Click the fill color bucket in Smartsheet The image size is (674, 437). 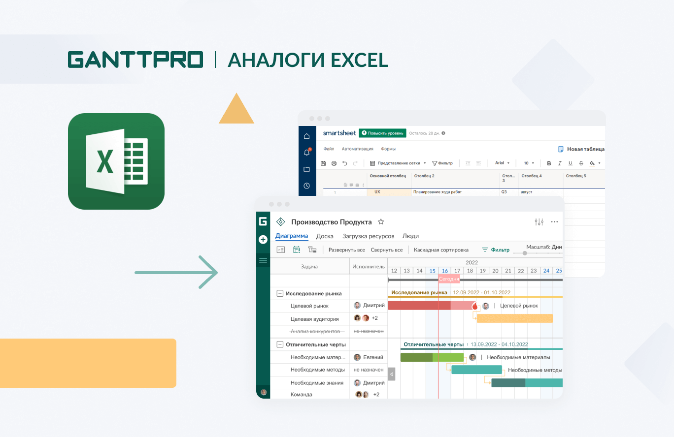(592, 163)
